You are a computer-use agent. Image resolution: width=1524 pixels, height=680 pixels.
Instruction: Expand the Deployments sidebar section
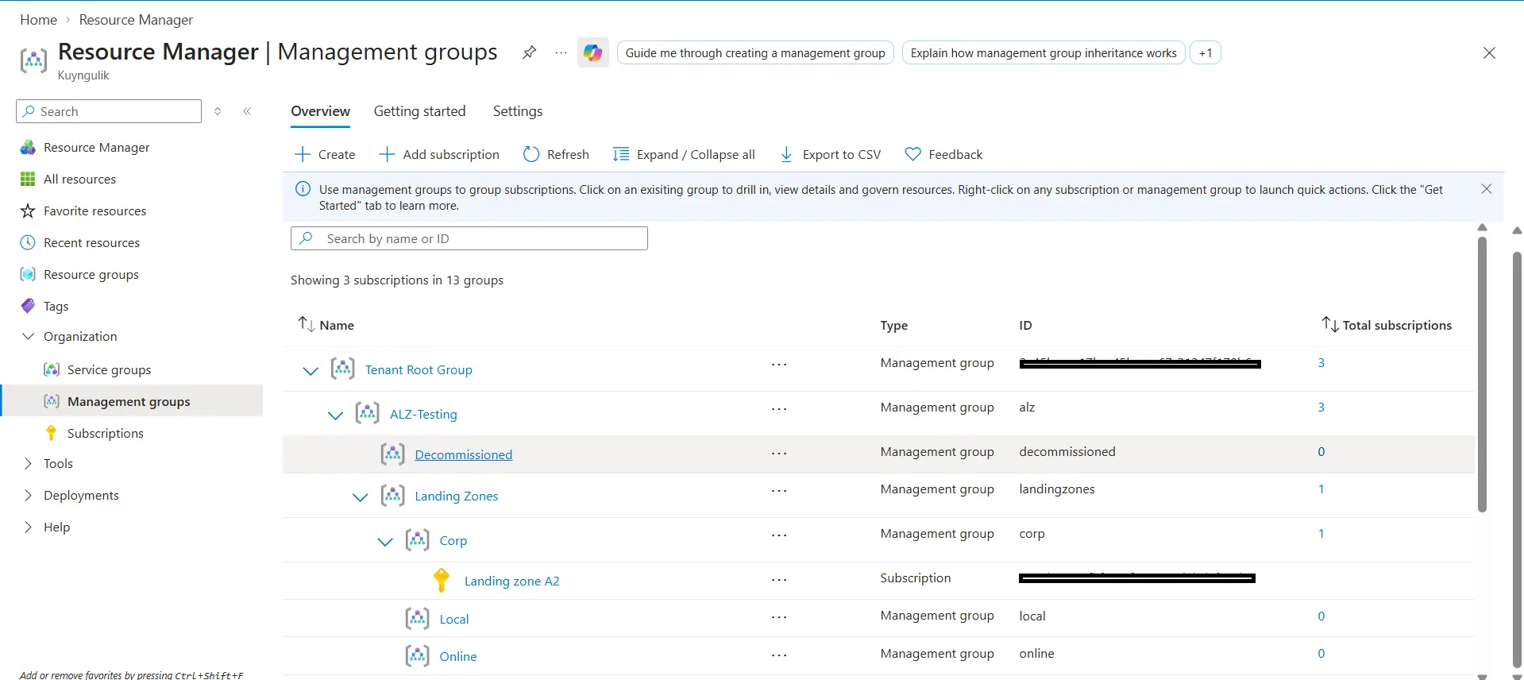pos(28,496)
